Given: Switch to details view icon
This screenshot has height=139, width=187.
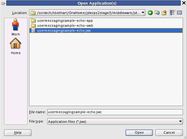Looking at the screenshot, I should click(179, 12).
